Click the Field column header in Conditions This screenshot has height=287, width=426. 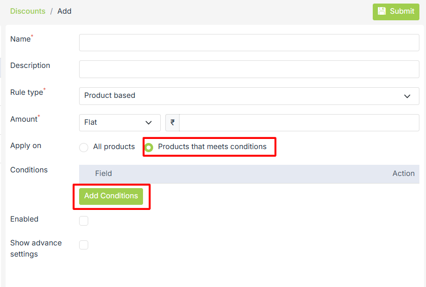point(103,173)
